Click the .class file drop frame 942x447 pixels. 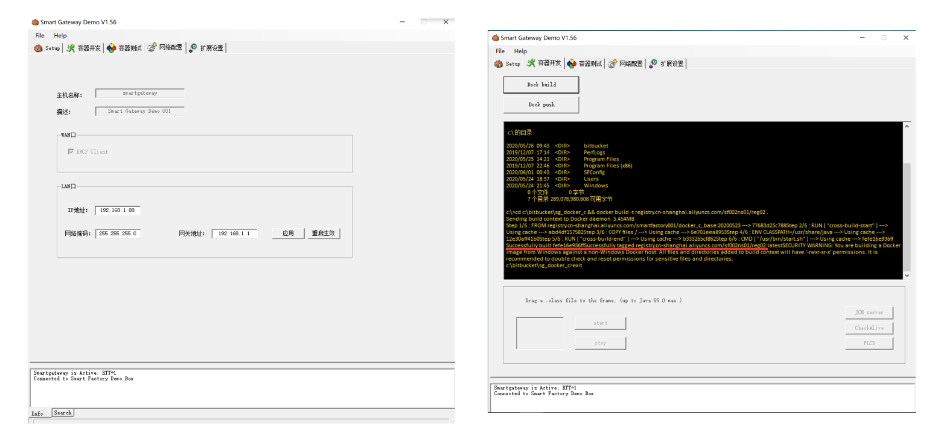point(540,333)
